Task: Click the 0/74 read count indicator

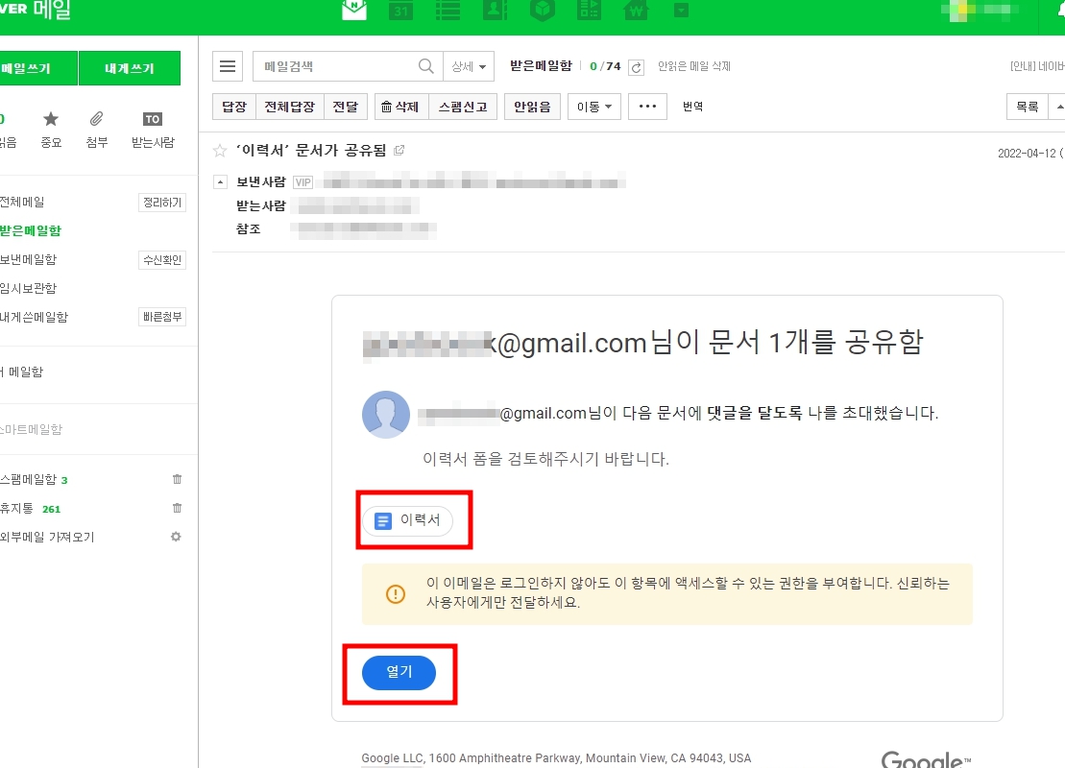Action: click(x=607, y=66)
